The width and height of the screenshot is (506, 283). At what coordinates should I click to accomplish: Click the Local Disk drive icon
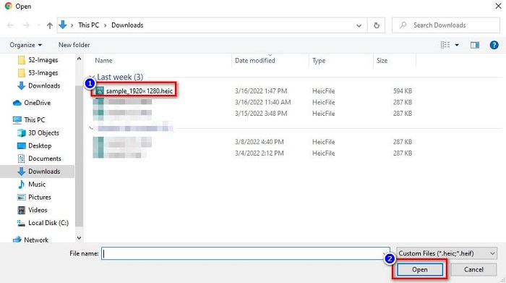coord(21,223)
